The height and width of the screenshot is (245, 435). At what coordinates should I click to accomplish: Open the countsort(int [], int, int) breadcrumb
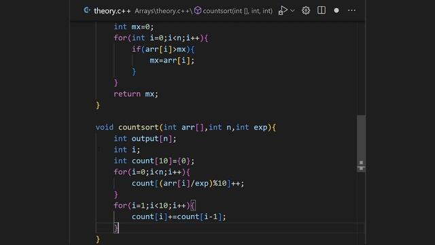pos(237,11)
